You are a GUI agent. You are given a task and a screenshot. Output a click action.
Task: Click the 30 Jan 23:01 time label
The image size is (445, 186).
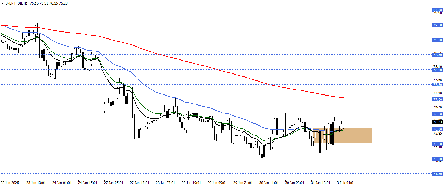(x=295, y=183)
